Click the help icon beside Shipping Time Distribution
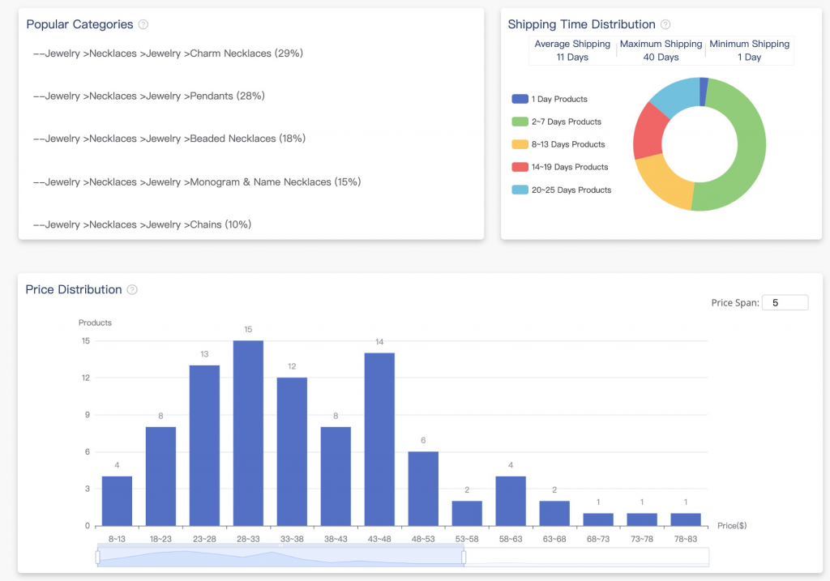The image size is (830, 581). [x=665, y=25]
